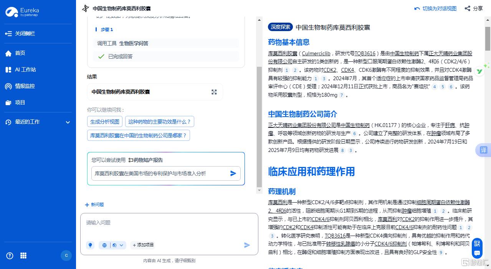Click the chevron beside 最近的工作
Image resolution: width=491 pixels, height=269 pixels.
[68, 122]
